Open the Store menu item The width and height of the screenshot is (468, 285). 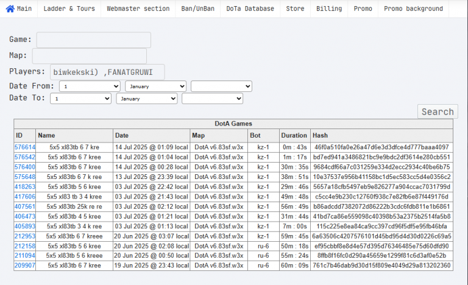click(295, 9)
